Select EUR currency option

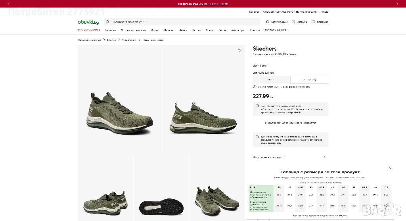pos(272,80)
